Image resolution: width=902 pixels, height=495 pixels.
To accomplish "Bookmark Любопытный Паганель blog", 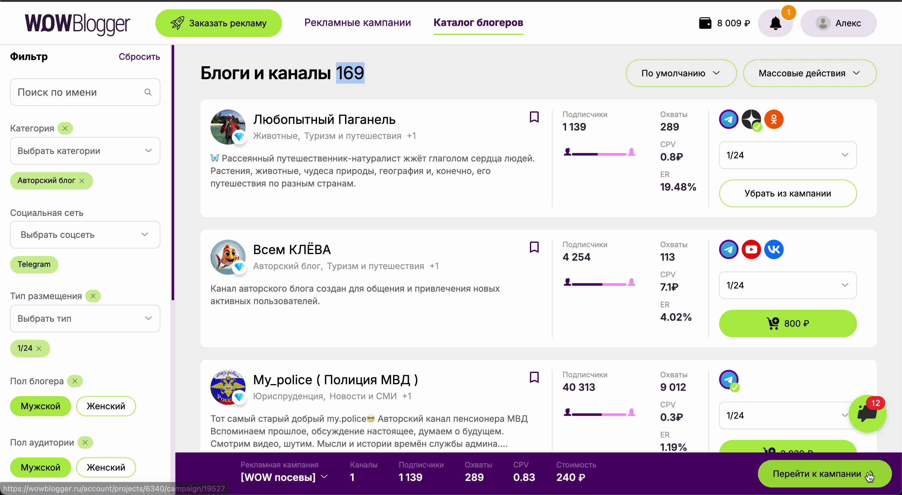I will pyautogui.click(x=534, y=117).
